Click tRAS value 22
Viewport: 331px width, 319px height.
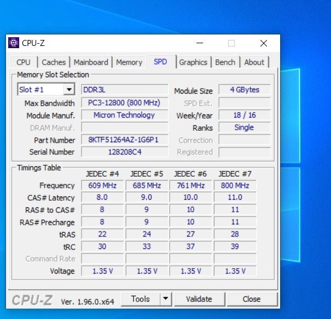click(102, 234)
